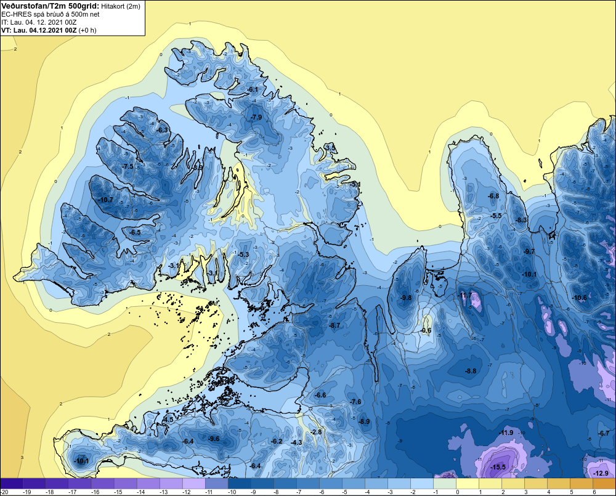Click the -7.5 temperature label
Image resolution: width=616 pixels, height=496 pixels.
(128, 166)
